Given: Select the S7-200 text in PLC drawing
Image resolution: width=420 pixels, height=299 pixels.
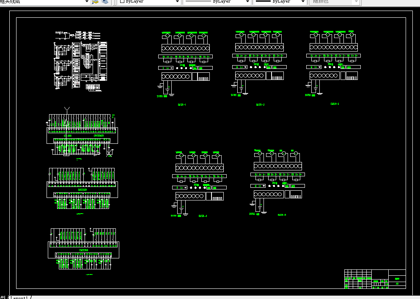Looking at the screenshot, I should [68, 136].
